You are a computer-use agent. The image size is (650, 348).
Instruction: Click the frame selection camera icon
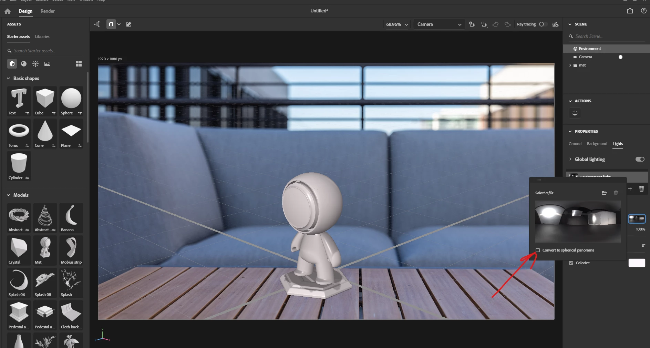pos(484,24)
